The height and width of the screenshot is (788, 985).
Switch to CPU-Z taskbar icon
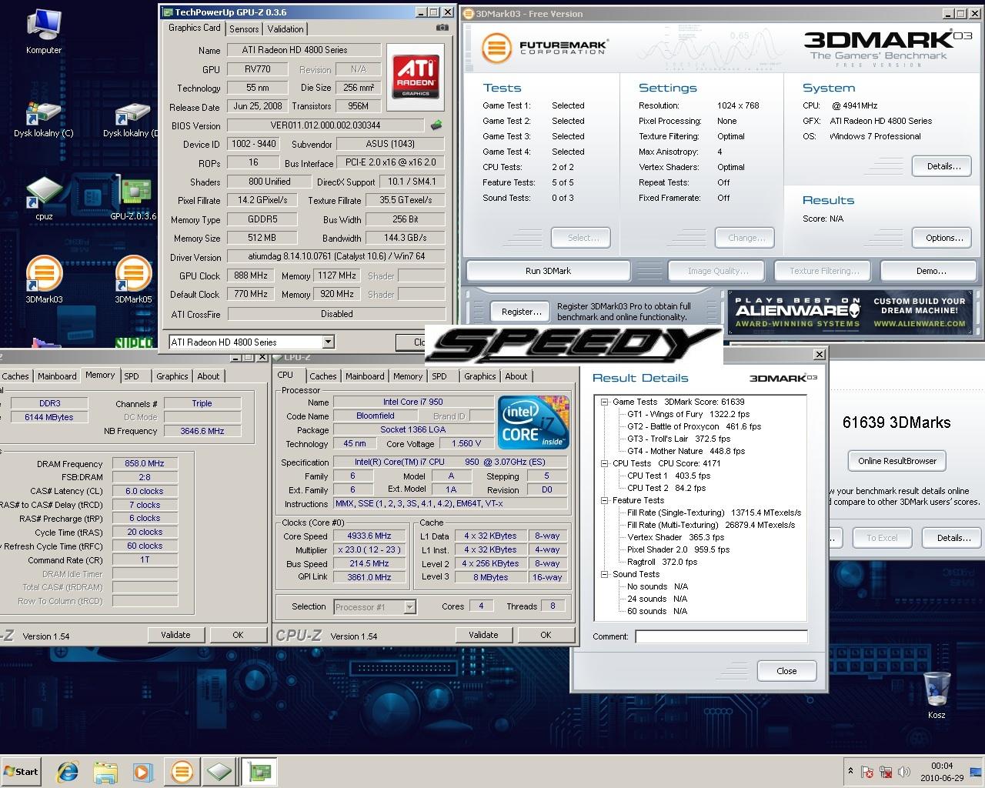[219, 771]
